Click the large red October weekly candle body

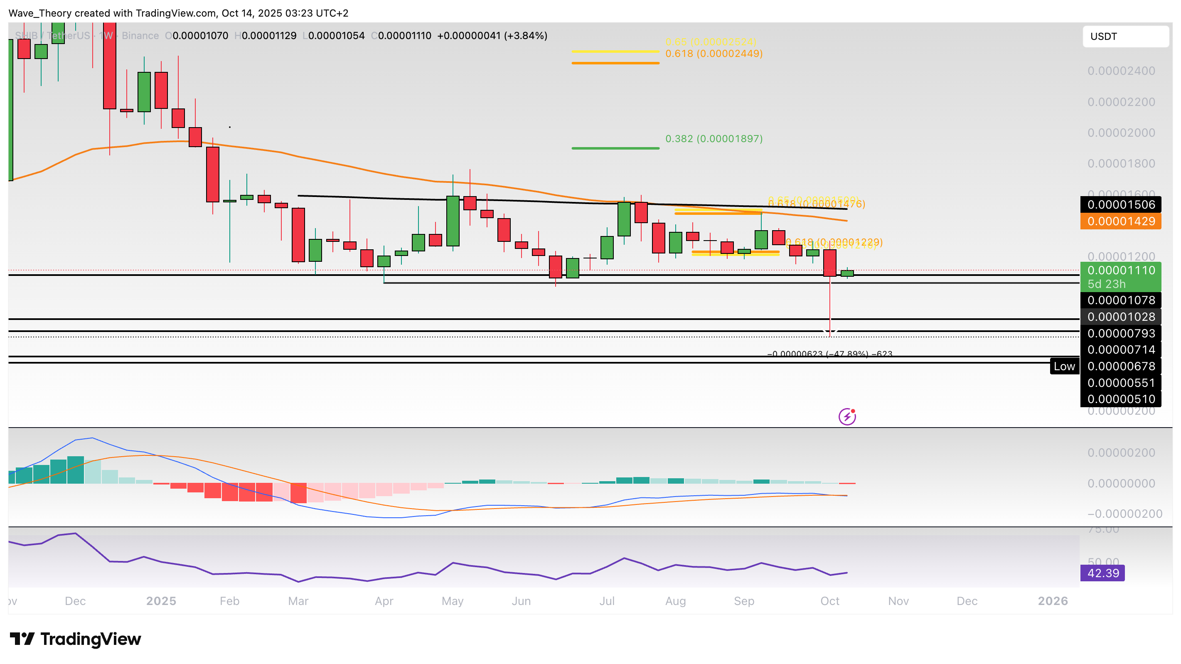click(x=829, y=262)
